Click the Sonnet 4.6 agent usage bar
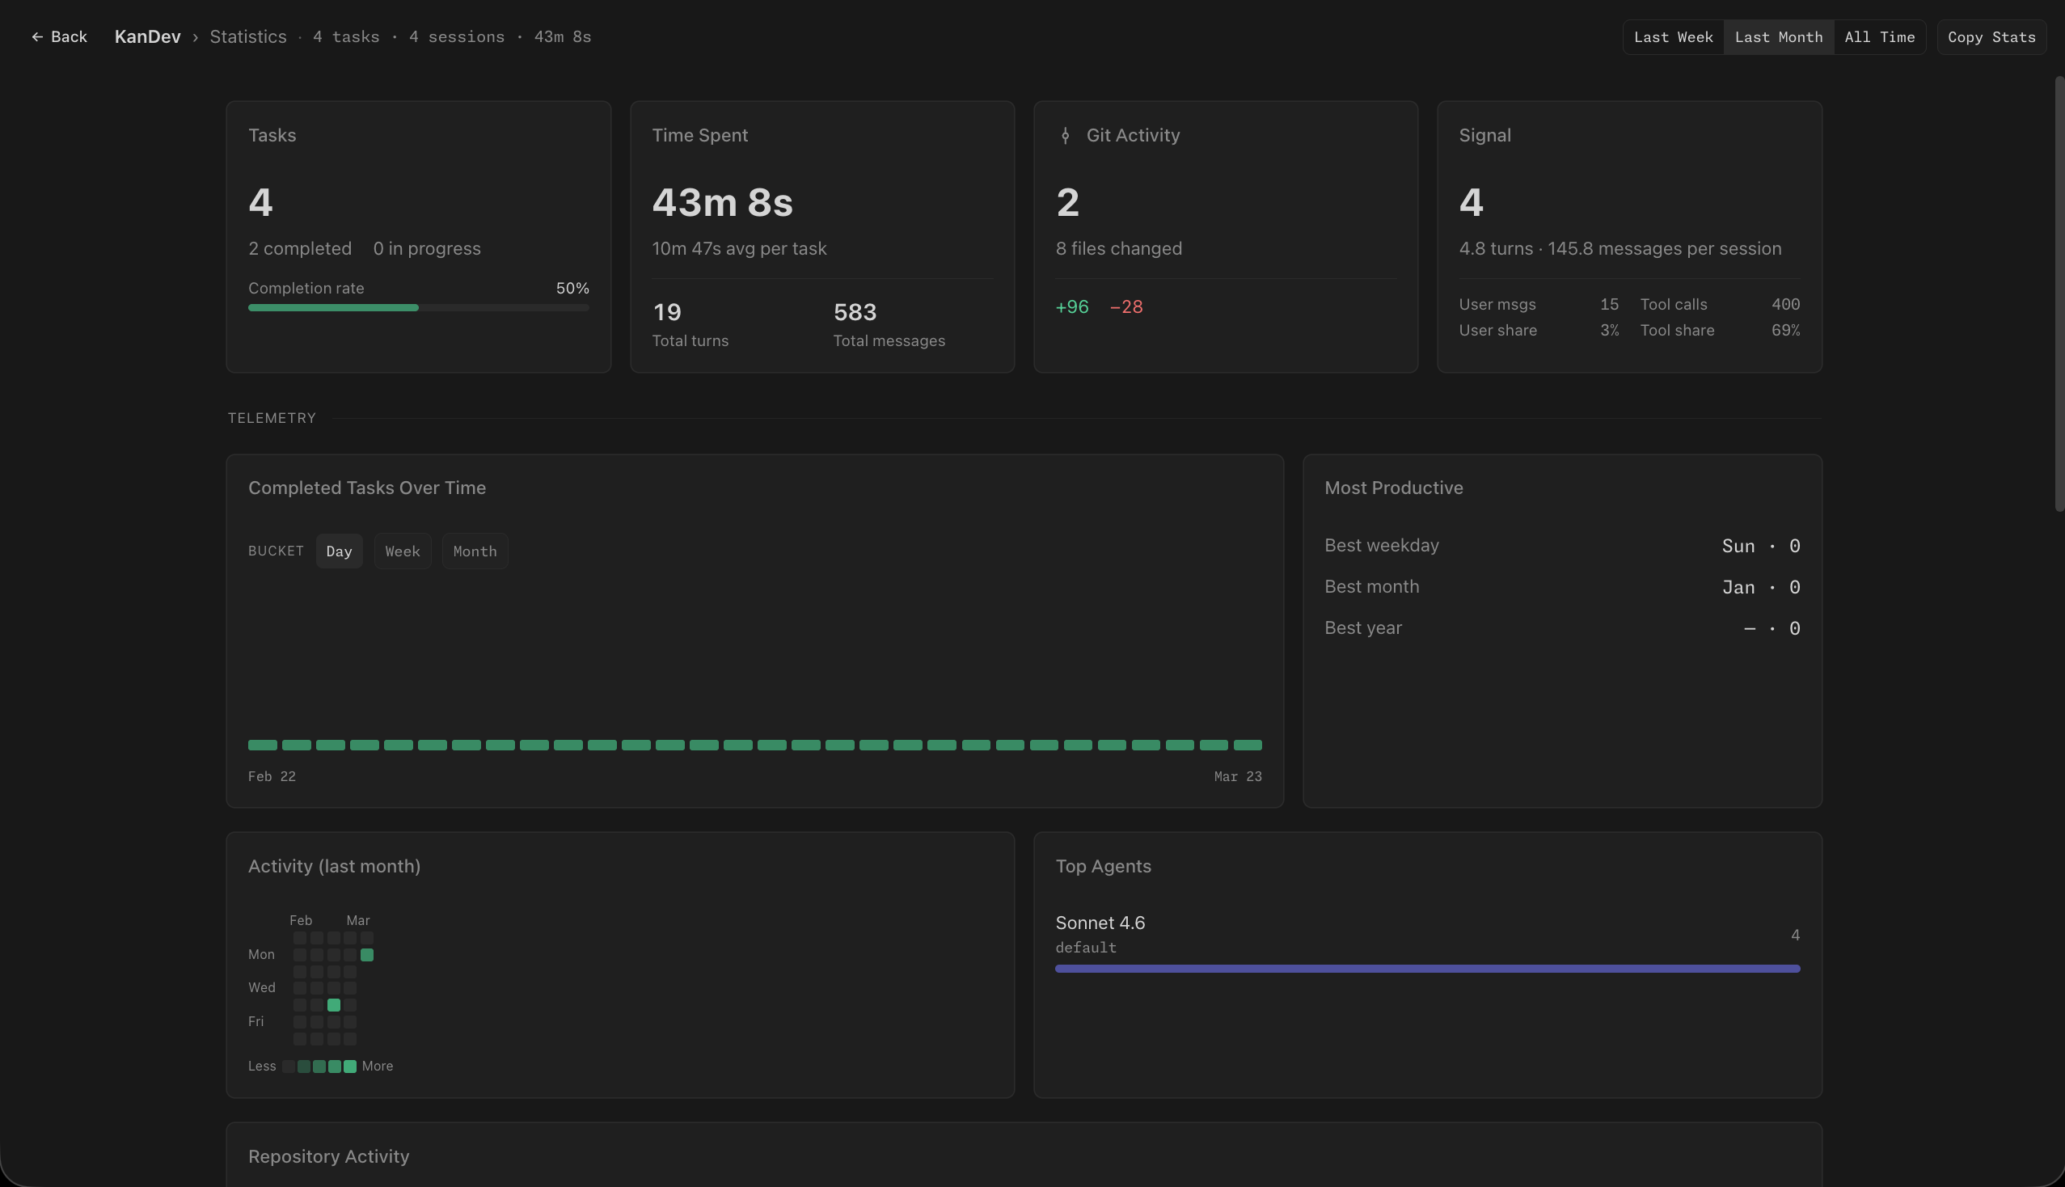The image size is (2065, 1187). (1428, 969)
